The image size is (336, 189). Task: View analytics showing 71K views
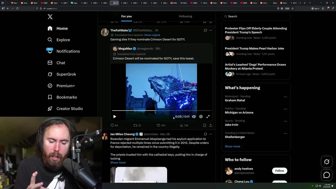[x=184, y=125]
